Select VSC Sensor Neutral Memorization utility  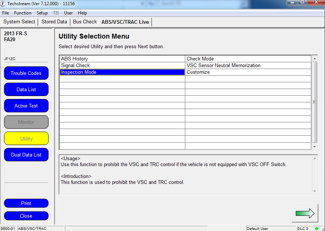(x=248, y=65)
